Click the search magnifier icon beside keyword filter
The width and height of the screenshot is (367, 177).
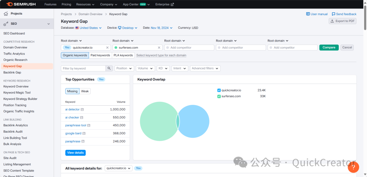[x=109, y=68]
